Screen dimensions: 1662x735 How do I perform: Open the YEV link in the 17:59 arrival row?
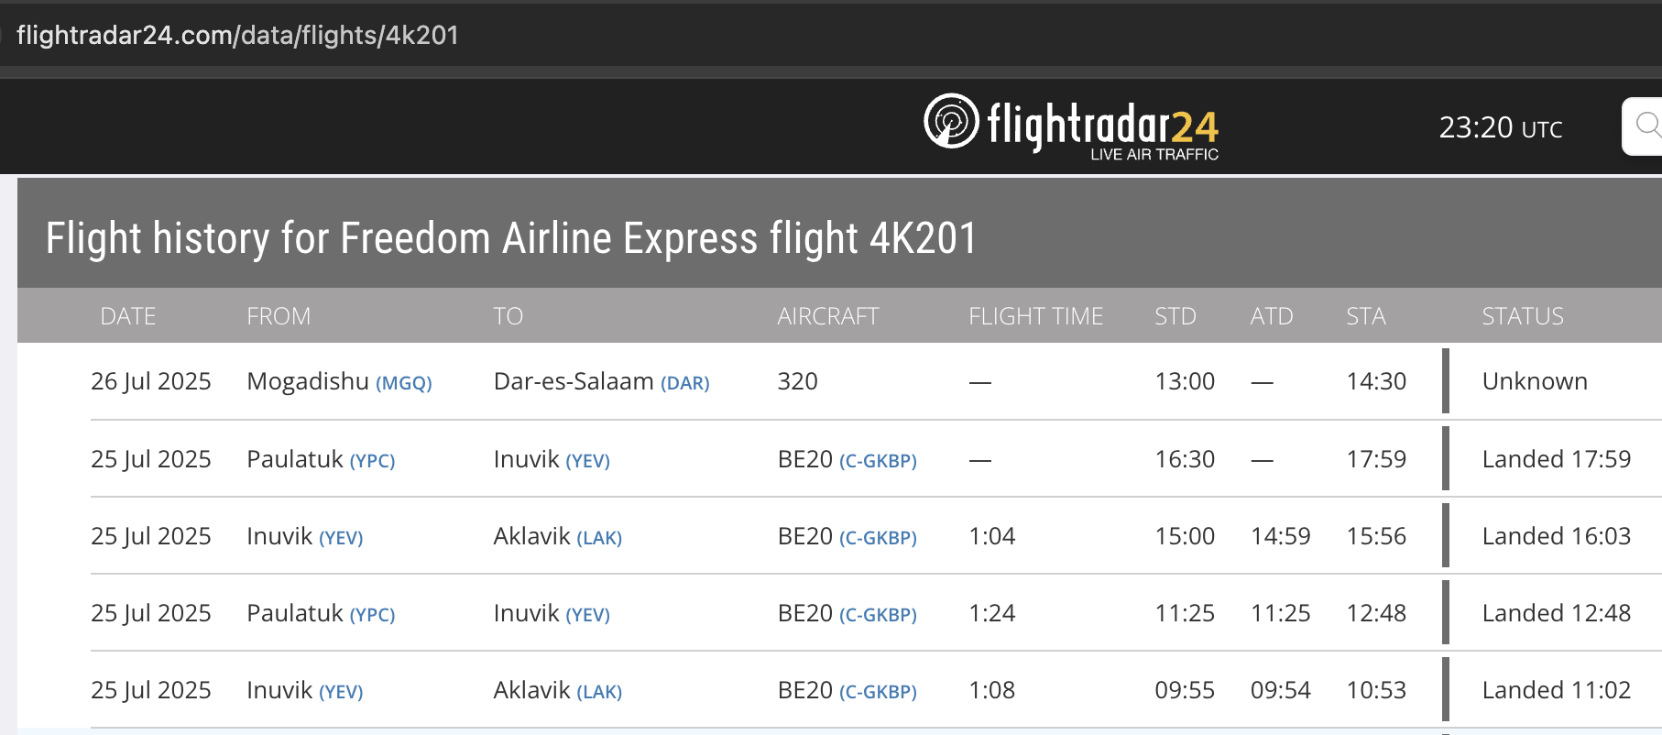coord(587,461)
